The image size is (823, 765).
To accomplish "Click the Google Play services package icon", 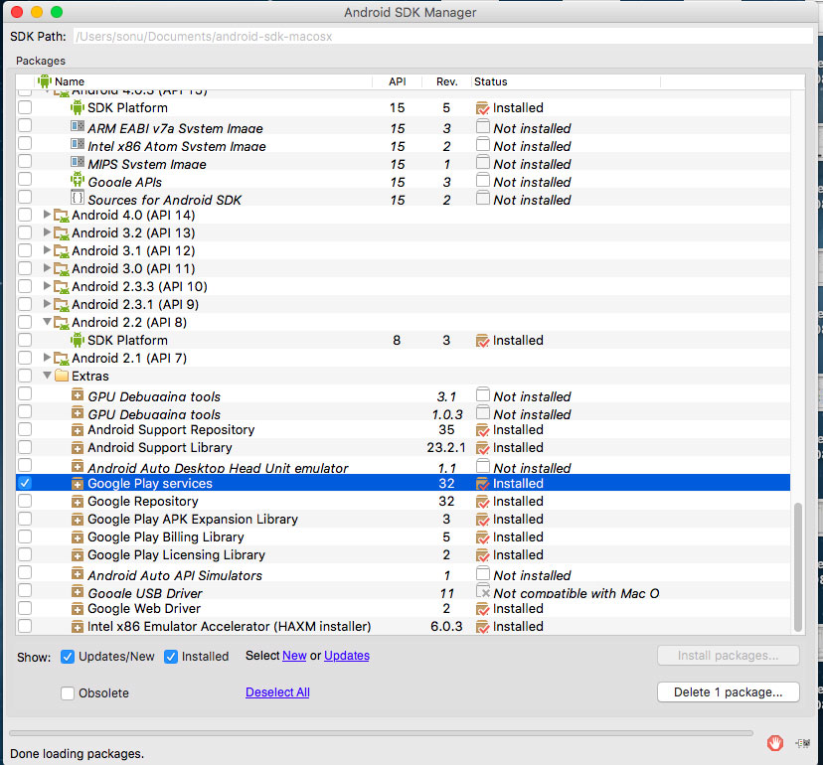I will point(78,483).
